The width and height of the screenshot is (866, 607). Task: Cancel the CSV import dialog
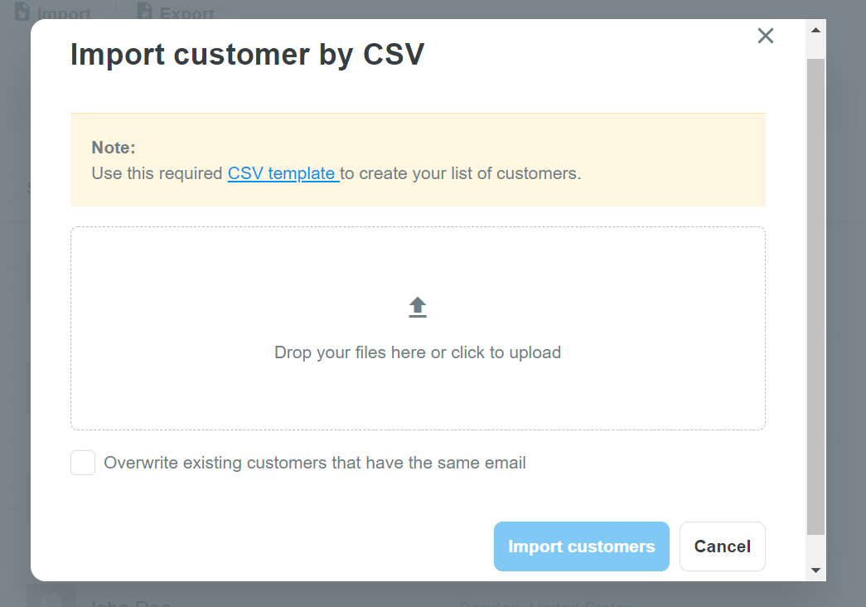722,546
